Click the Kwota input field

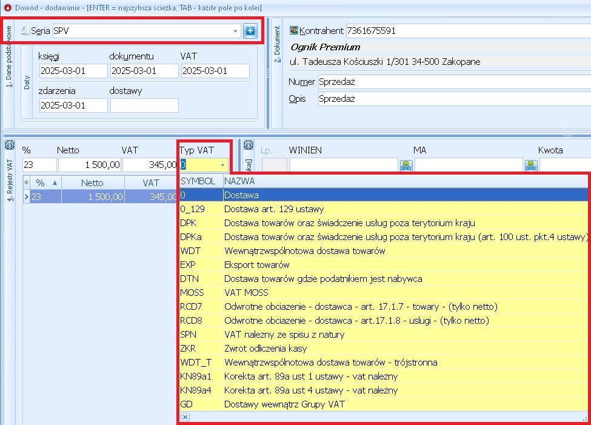565,165
